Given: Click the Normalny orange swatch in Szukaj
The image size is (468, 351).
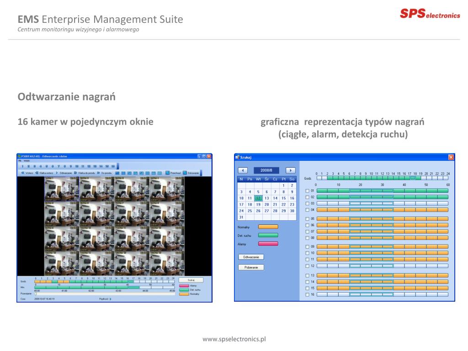Looking at the screenshot, I should (x=268, y=227).
